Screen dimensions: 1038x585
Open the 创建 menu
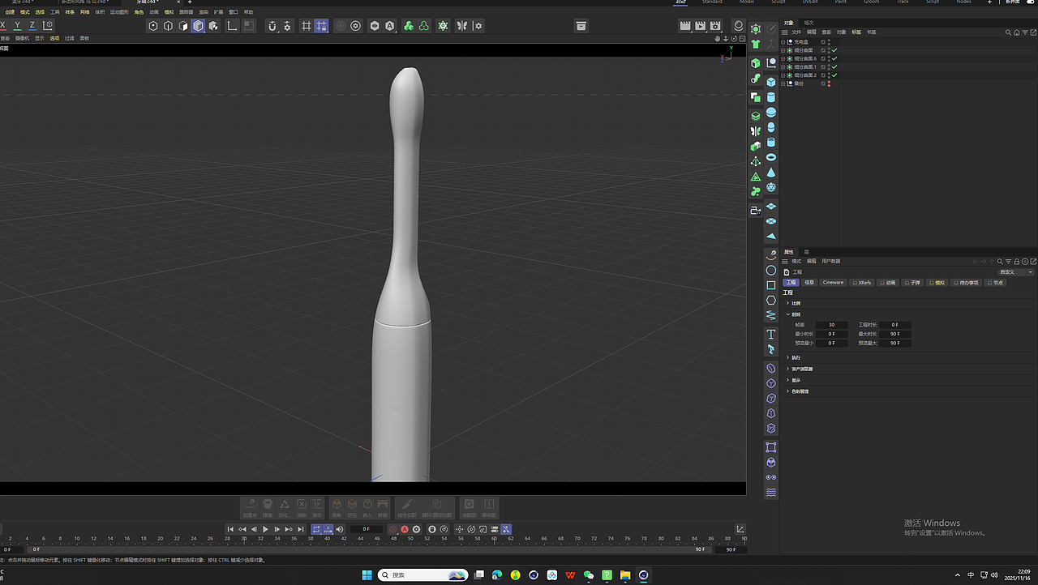coord(10,12)
